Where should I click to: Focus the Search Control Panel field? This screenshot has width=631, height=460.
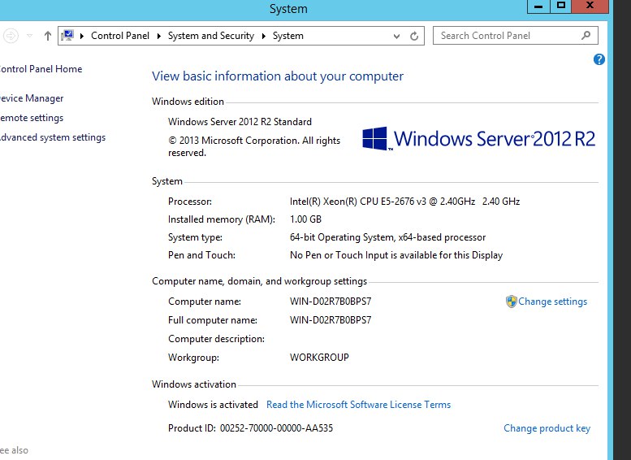click(516, 36)
